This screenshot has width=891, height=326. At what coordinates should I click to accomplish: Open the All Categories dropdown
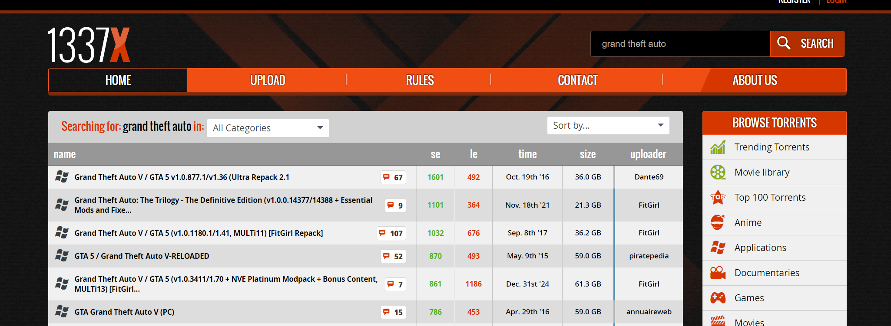pyautogui.click(x=268, y=128)
